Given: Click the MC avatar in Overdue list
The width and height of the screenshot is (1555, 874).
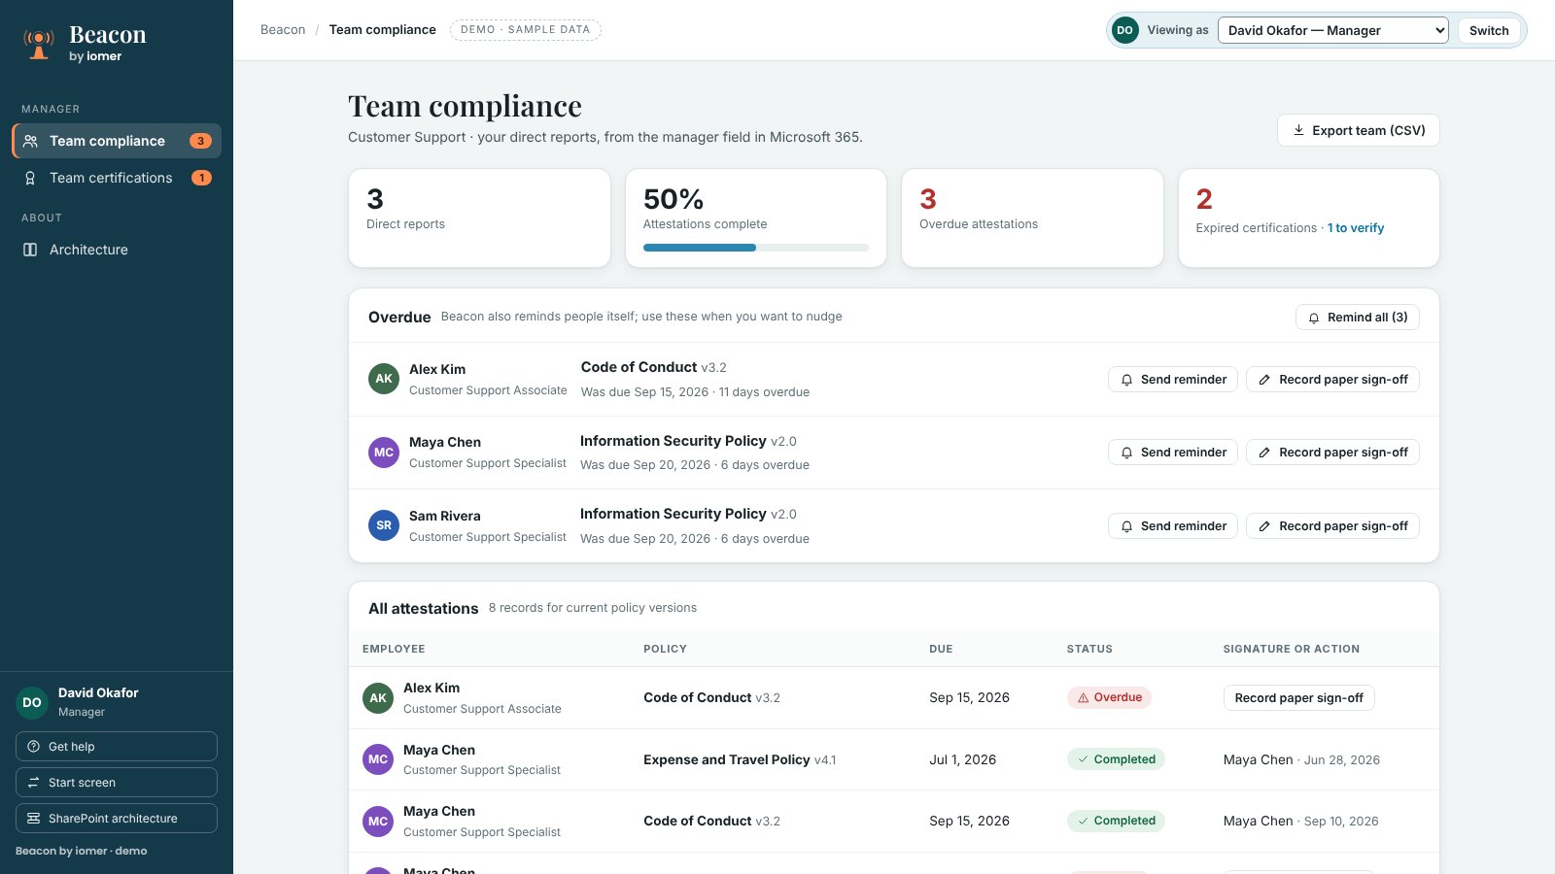Looking at the screenshot, I should [384, 453].
